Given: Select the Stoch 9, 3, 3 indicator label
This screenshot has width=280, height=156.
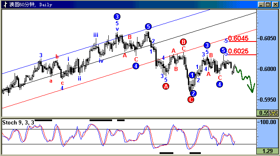Looking at the screenshot, I should point(18,122).
